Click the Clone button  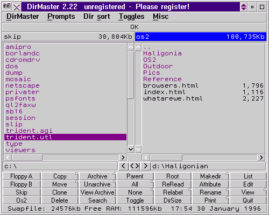point(60,192)
